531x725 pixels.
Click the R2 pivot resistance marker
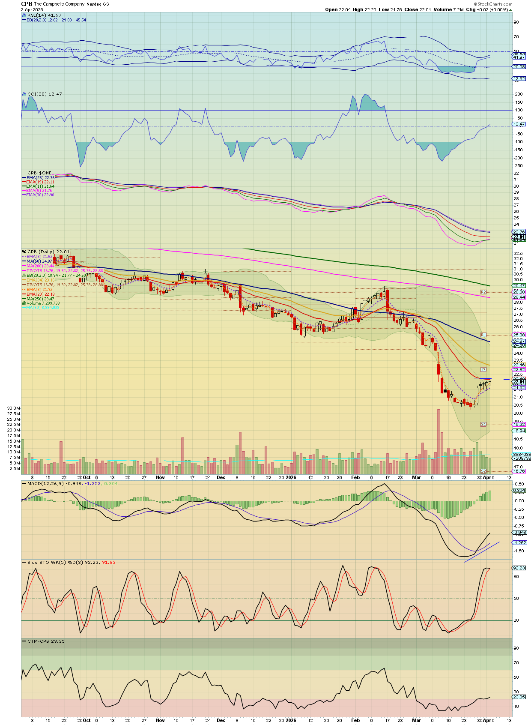point(483,292)
